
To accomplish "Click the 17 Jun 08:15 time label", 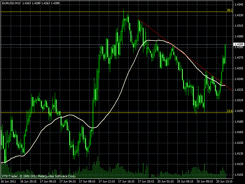I will pos(87,182).
